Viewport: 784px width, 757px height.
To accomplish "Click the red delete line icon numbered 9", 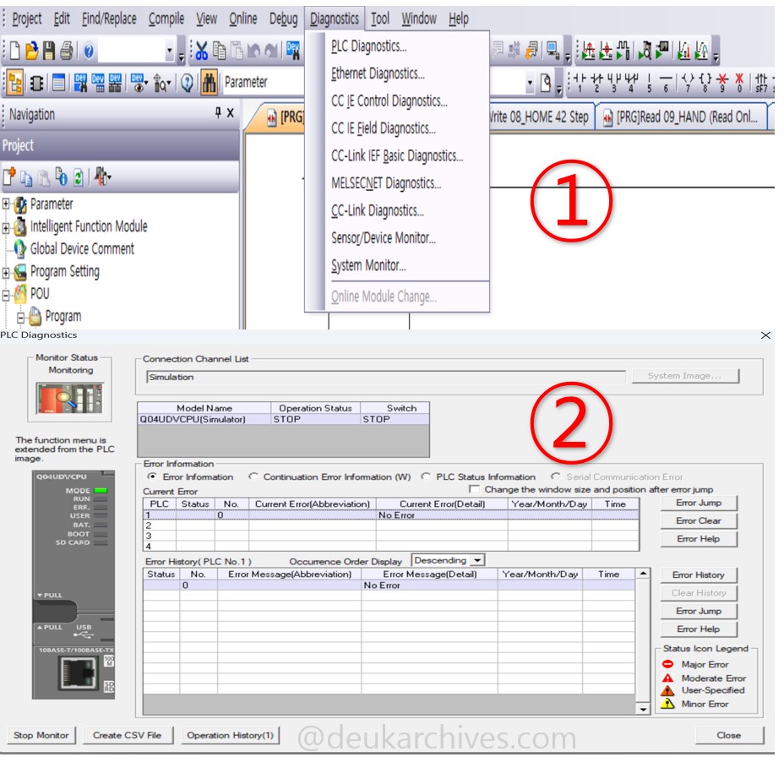I will [x=722, y=83].
